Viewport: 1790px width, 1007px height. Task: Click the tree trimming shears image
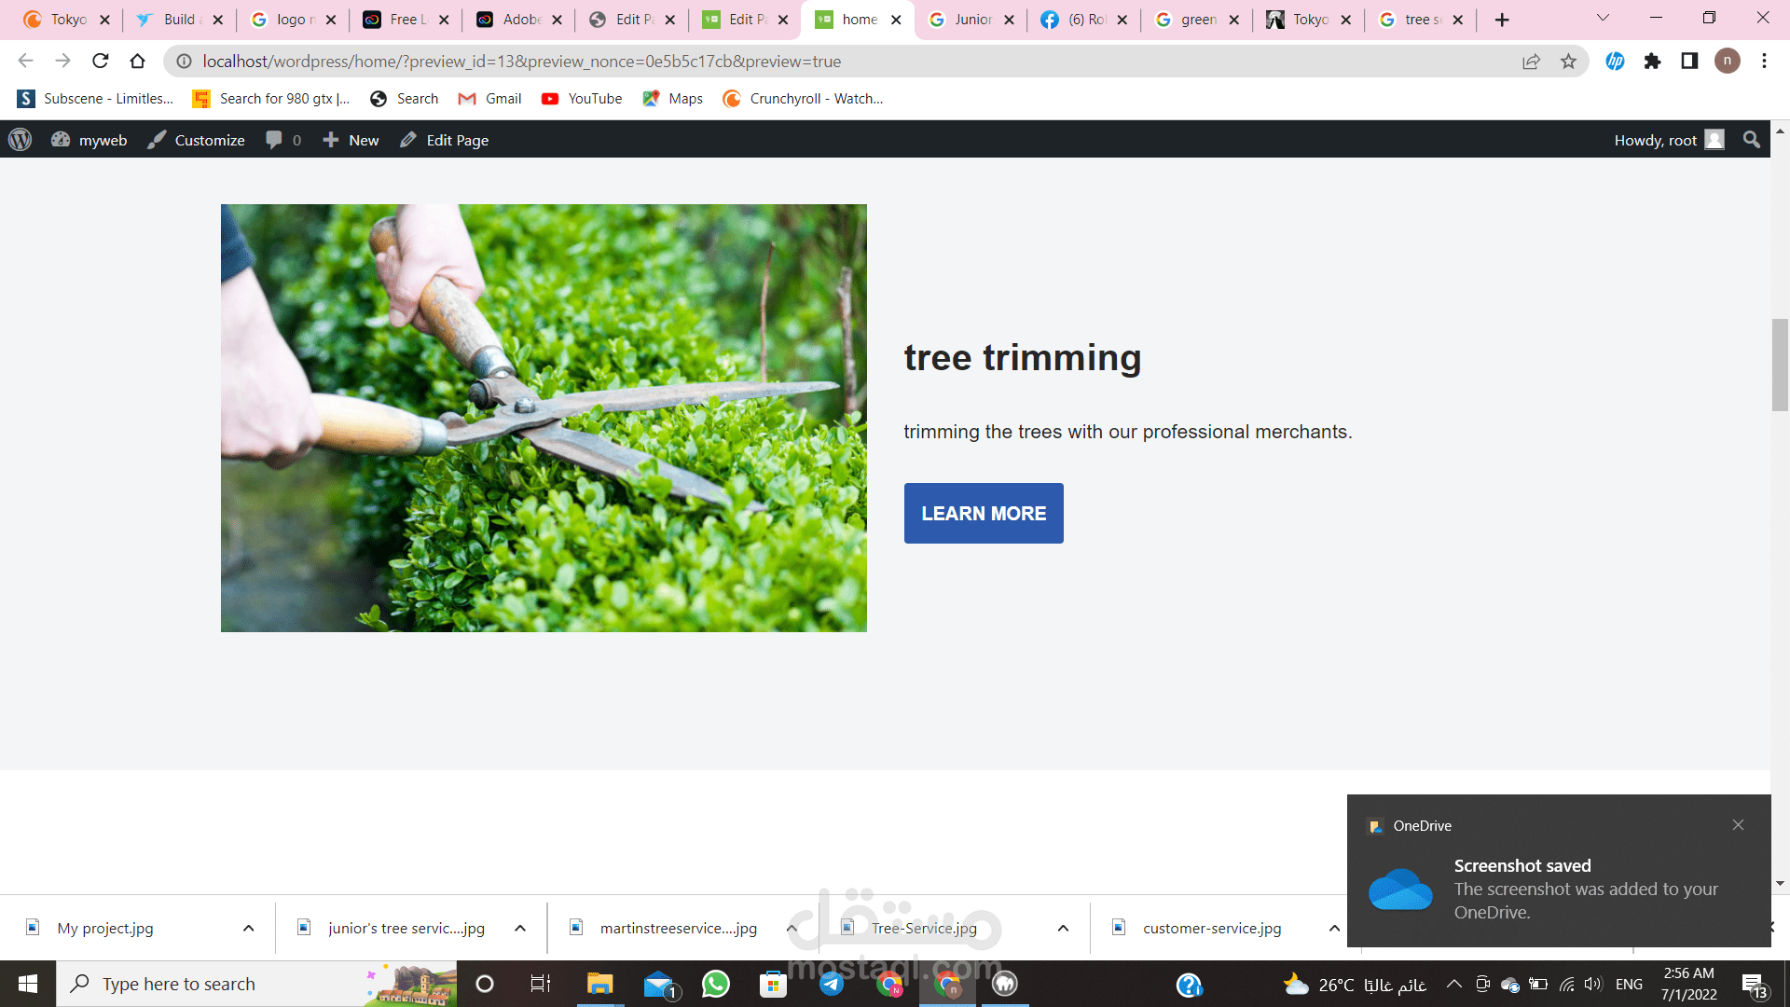(544, 418)
